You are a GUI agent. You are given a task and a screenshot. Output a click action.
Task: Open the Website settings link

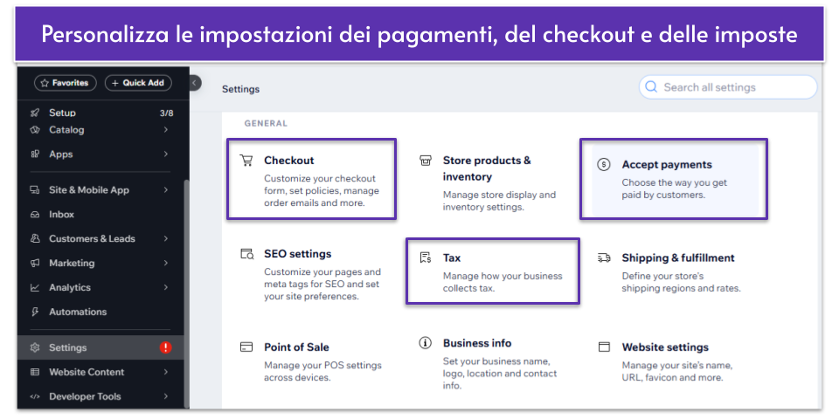tap(665, 347)
